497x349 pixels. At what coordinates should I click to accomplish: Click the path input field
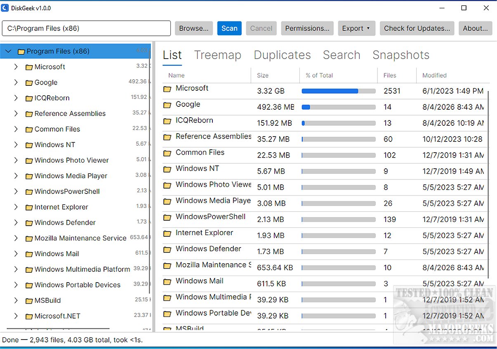(86, 28)
